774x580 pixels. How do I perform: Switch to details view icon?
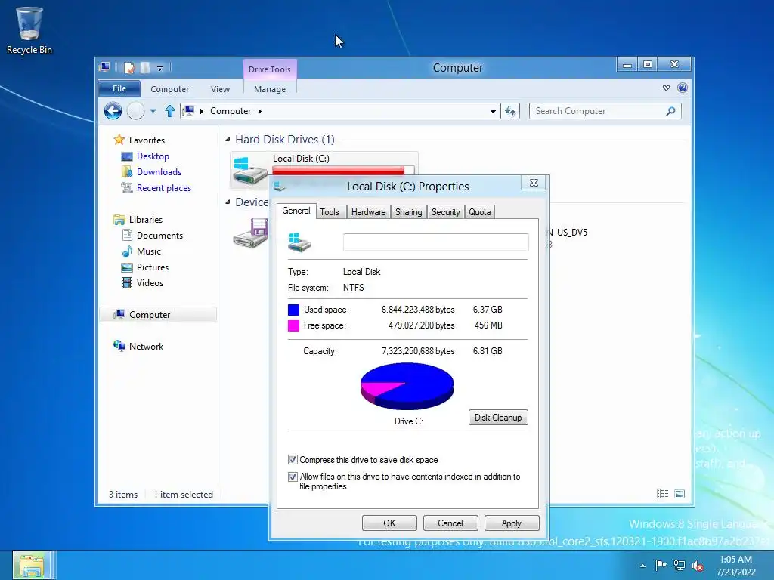click(x=662, y=494)
